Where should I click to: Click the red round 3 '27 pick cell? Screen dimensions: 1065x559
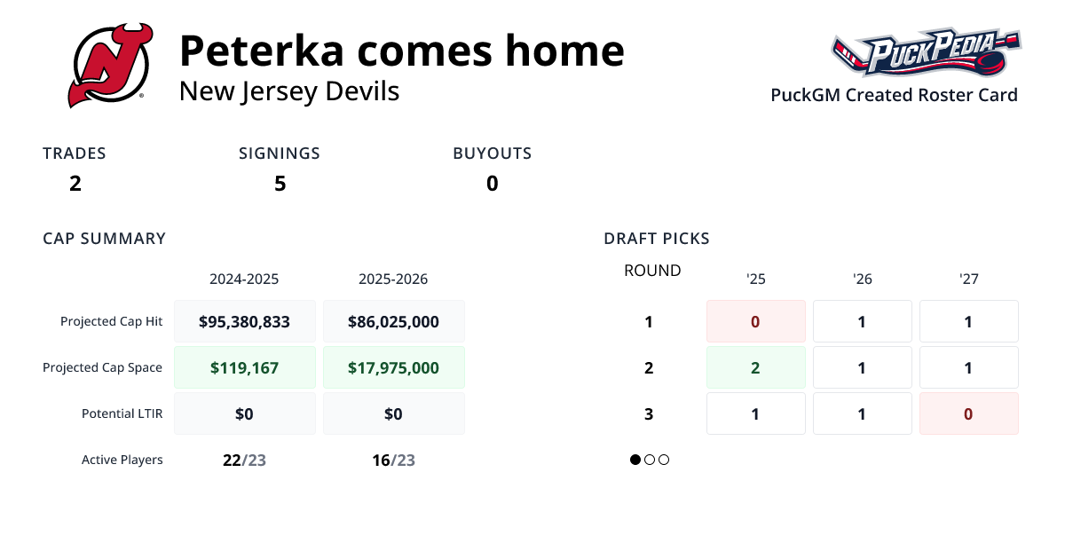click(x=968, y=413)
